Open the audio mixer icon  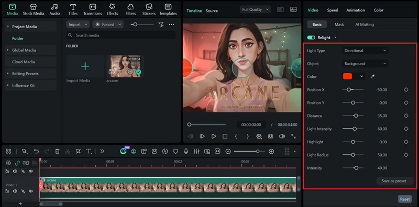point(197,152)
